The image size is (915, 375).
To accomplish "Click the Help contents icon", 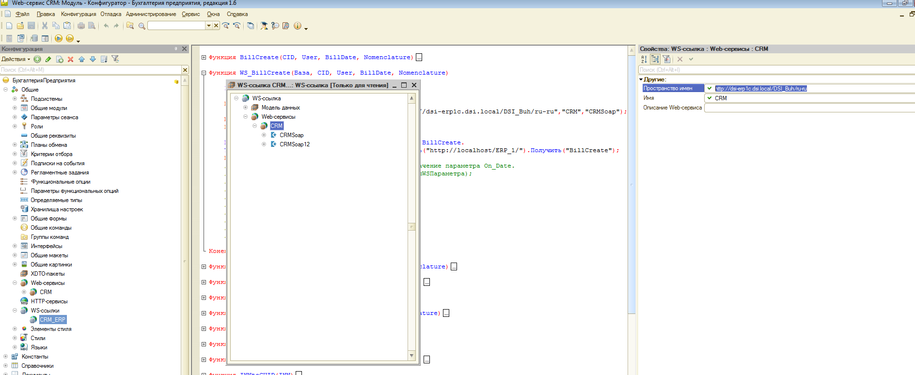I will (286, 26).
